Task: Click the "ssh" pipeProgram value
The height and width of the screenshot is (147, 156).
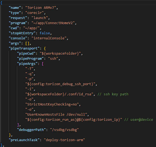Action: point(53,59)
